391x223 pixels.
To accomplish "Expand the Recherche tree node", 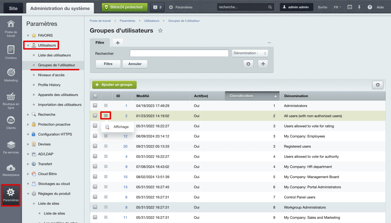I will click(28, 115).
